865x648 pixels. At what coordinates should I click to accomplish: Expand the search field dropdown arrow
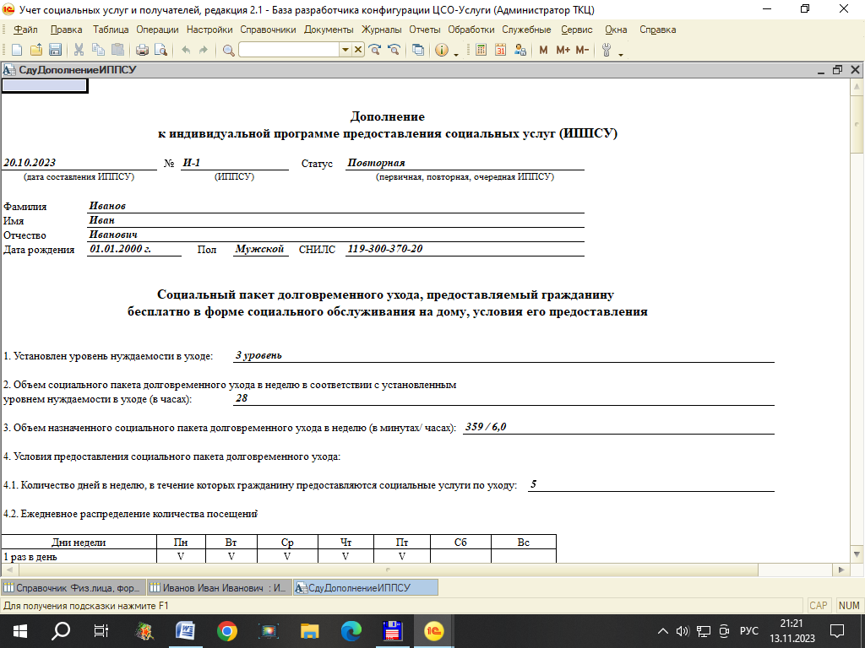click(x=345, y=51)
